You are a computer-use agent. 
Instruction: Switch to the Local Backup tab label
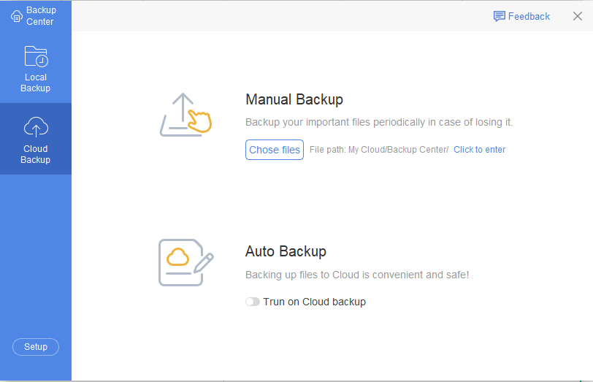click(36, 83)
